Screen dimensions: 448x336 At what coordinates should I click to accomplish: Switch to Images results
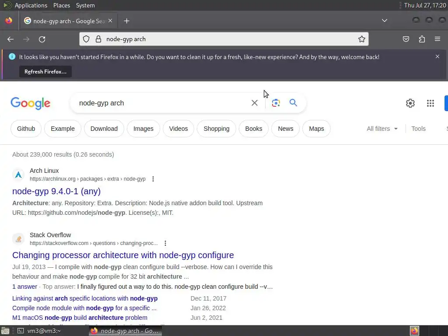(x=143, y=129)
